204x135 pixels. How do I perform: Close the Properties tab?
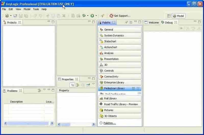77,79
